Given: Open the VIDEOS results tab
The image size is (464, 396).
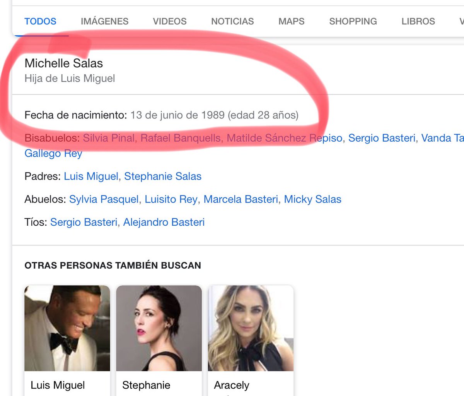Looking at the screenshot, I should pos(170,21).
